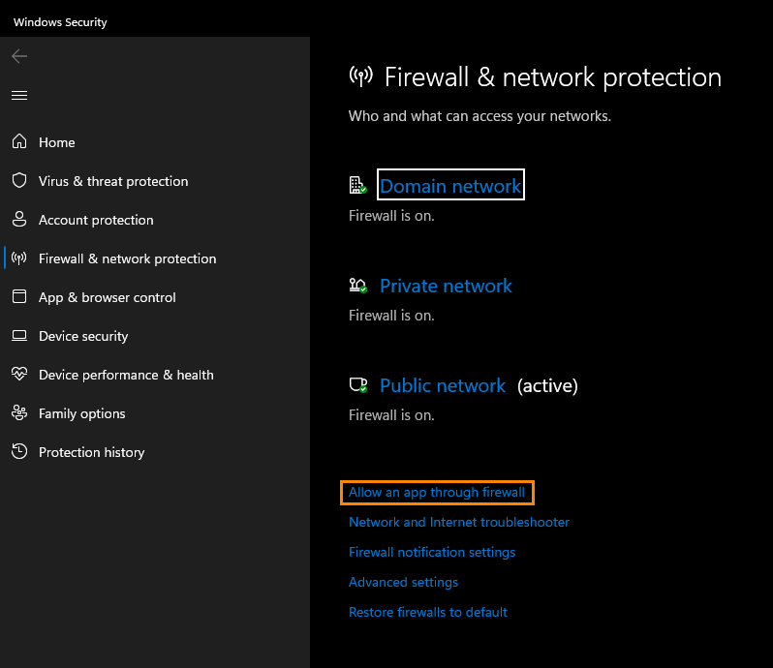Click the Public network shield icon

click(x=357, y=384)
